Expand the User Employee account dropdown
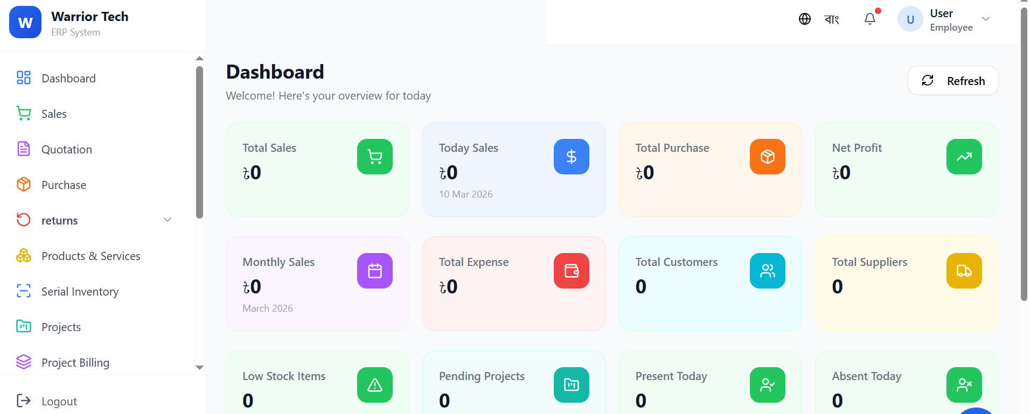 (986, 19)
